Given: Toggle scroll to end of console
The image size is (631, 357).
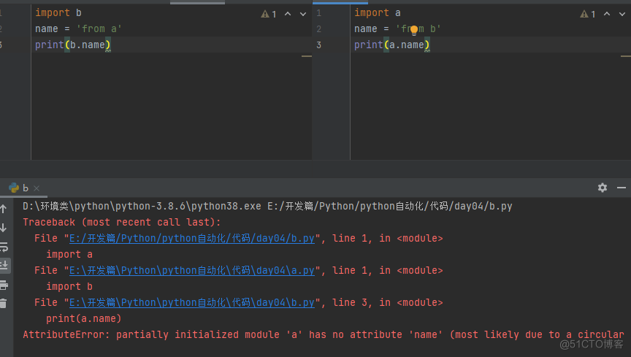Looking at the screenshot, I should pos(4,265).
